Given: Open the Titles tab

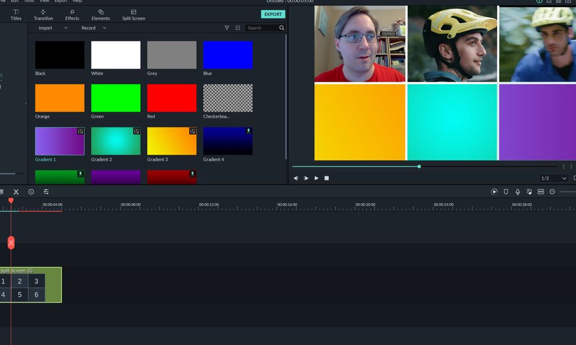Looking at the screenshot, I should pyautogui.click(x=16, y=15).
